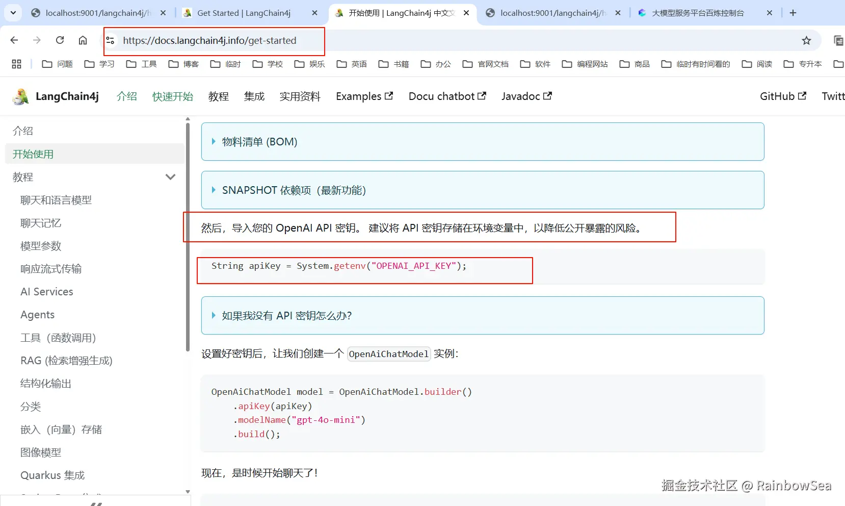845x506 pixels.
Task: Open the 英语 bookmark folder
Action: pos(352,64)
